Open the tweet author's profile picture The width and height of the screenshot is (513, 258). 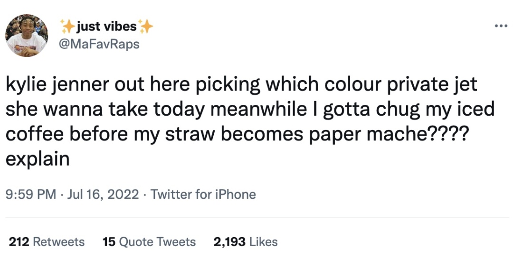(26, 35)
